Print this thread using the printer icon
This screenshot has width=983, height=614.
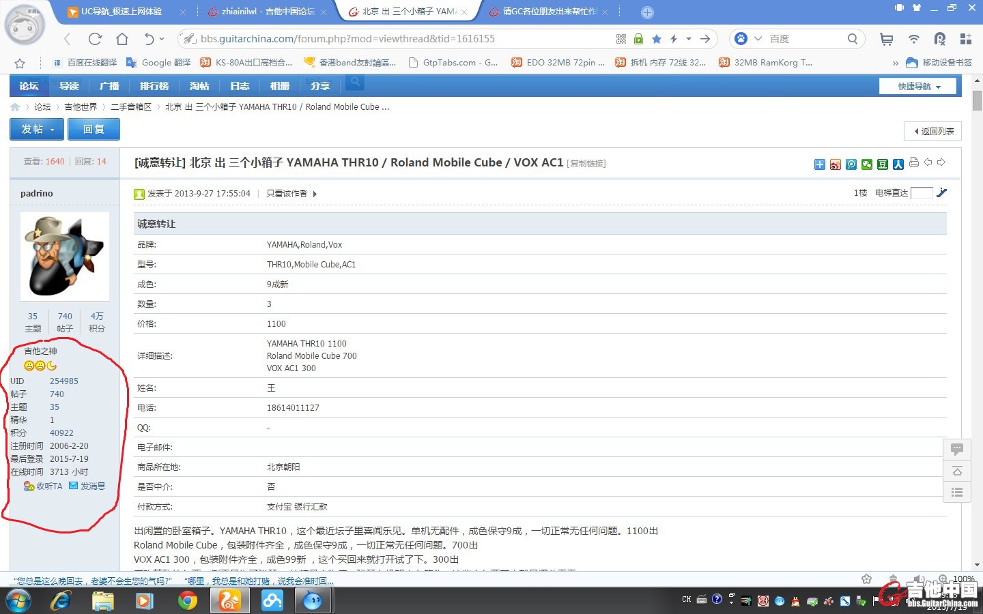914,162
